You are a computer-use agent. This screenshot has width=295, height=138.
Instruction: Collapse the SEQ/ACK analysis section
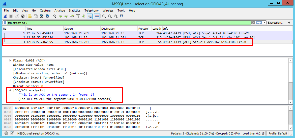(10, 90)
